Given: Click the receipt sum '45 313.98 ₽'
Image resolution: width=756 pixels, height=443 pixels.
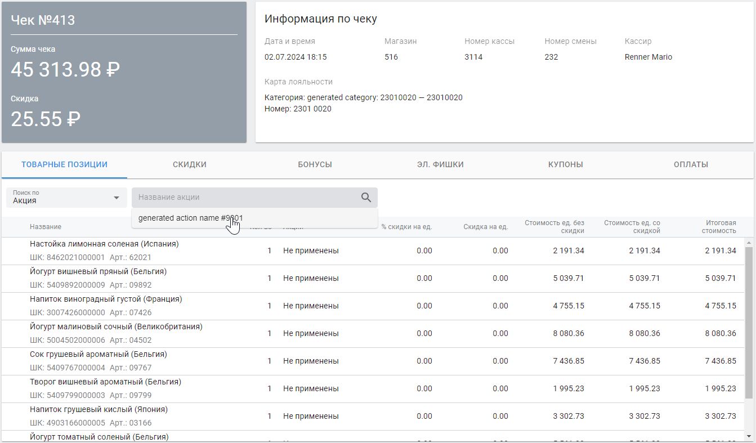Looking at the screenshot, I should click(65, 70).
